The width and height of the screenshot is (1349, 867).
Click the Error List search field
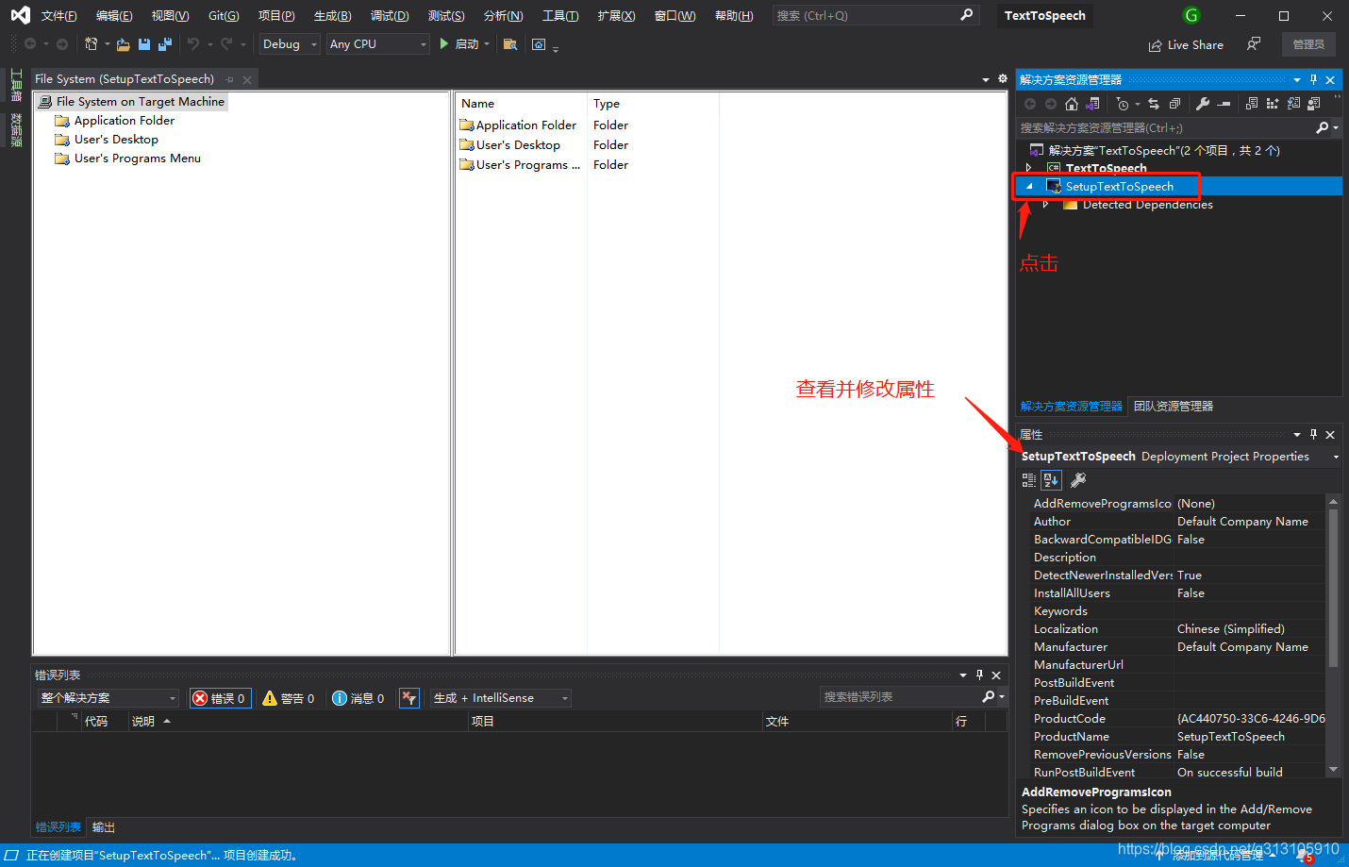click(901, 697)
